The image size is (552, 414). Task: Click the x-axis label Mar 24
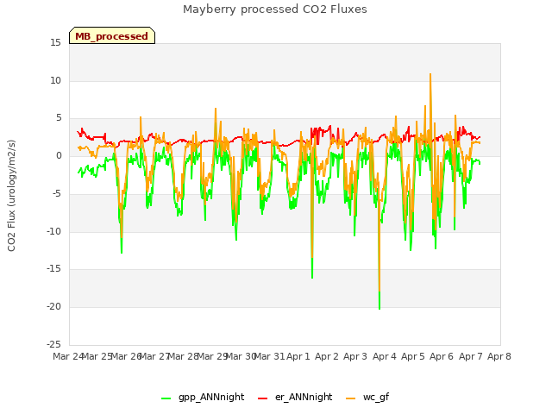point(69,356)
